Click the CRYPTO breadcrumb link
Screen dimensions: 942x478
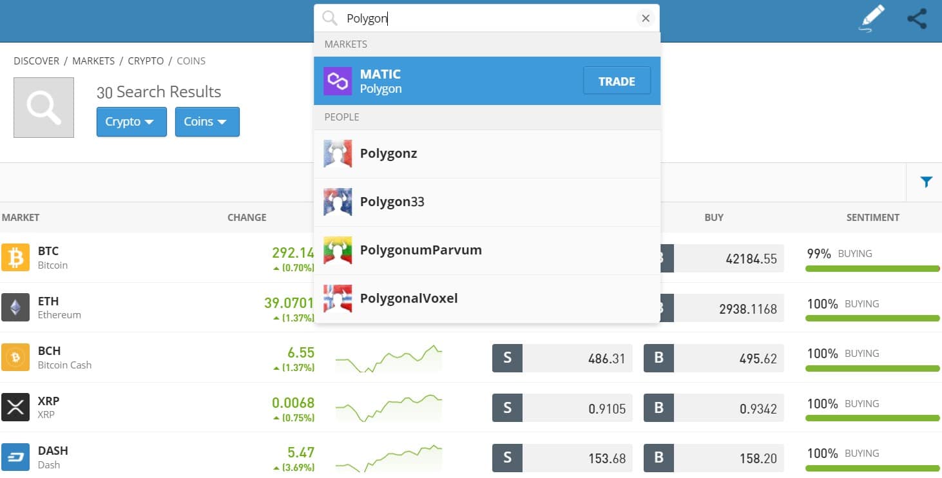click(x=146, y=61)
